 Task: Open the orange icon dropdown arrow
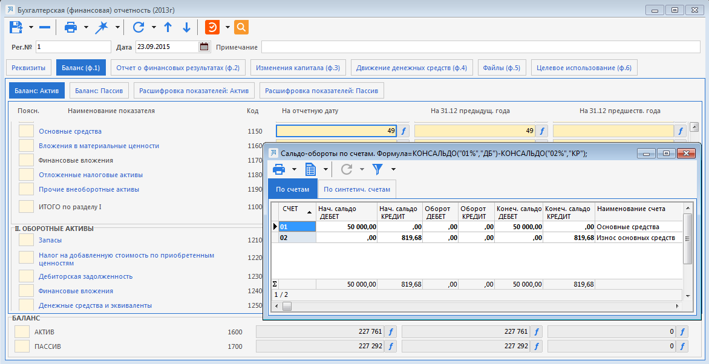[x=227, y=27]
